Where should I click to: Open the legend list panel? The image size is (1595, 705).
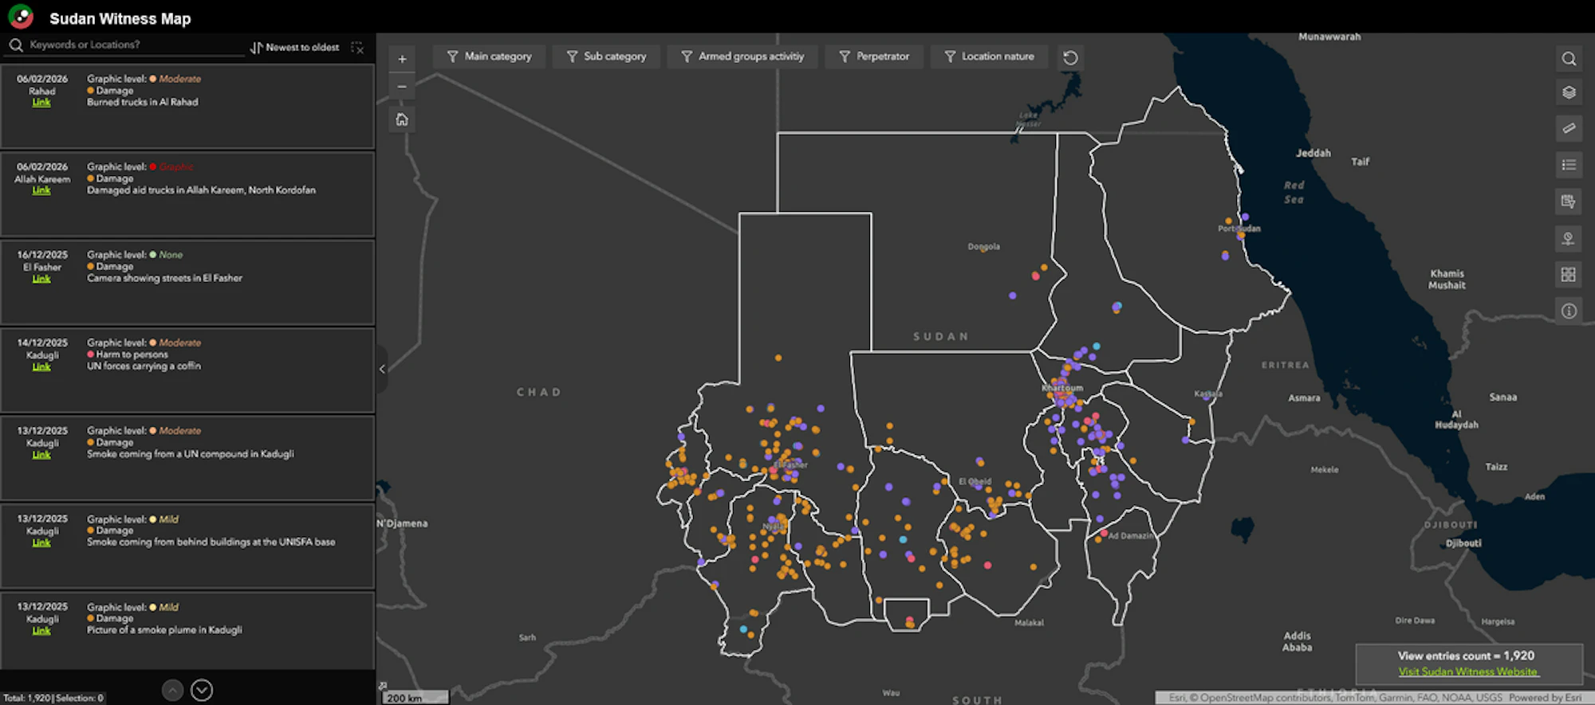click(1568, 165)
